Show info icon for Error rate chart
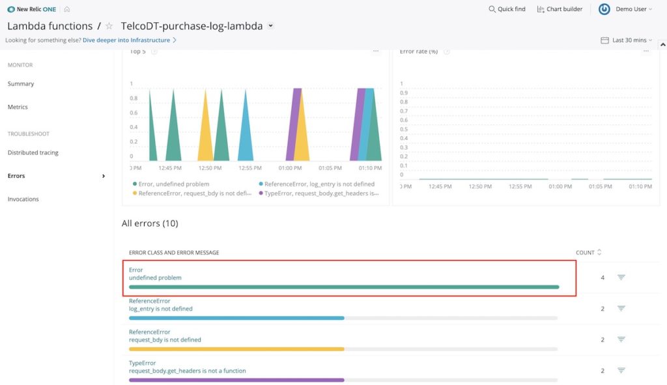Screen dimensions: 667x385 pos(447,51)
